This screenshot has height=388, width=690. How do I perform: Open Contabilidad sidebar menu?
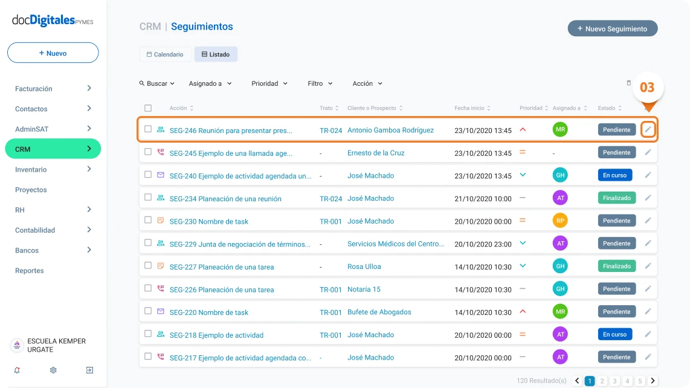pos(53,230)
